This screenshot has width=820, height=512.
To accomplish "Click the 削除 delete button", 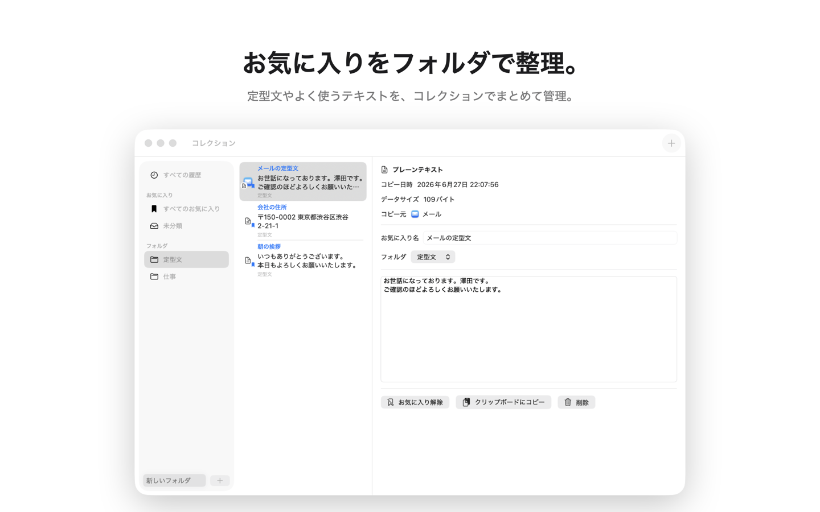I will (576, 402).
